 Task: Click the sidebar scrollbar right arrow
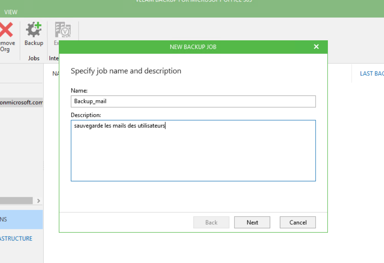coord(38,201)
